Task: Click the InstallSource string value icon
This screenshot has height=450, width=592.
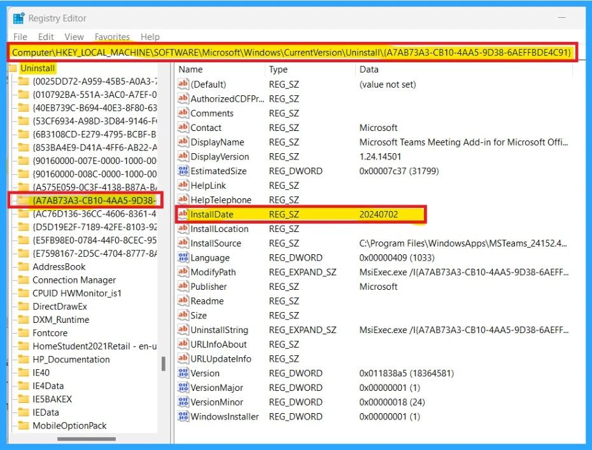Action: pos(183,243)
